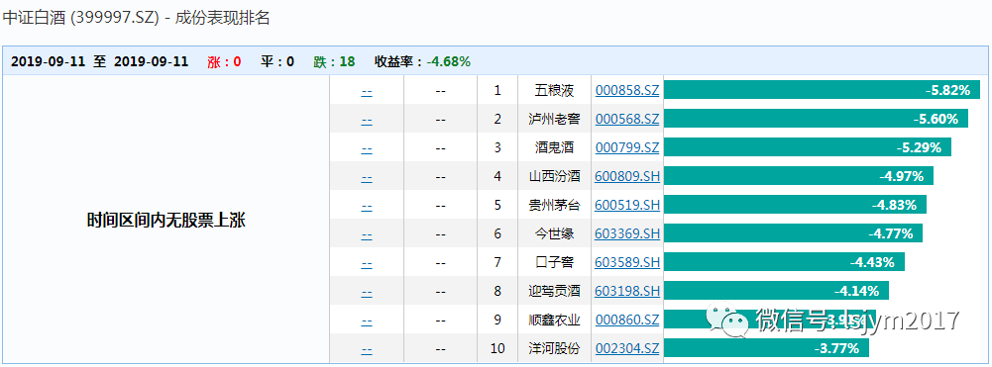Click the title 中证白酒 (399997.SZ) - 成份表现排名
This screenshot has width=992, height=367.
136,18
